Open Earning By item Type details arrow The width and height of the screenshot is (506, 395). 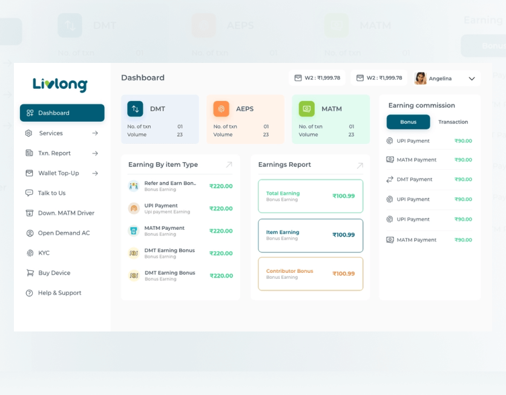pos(229,165)
